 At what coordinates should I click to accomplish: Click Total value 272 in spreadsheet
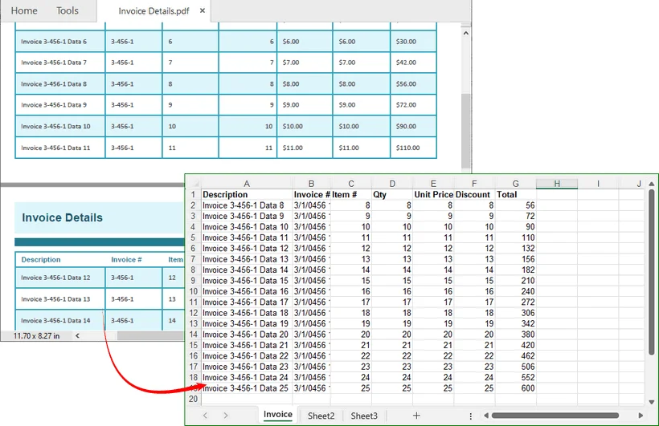point(516,302)
